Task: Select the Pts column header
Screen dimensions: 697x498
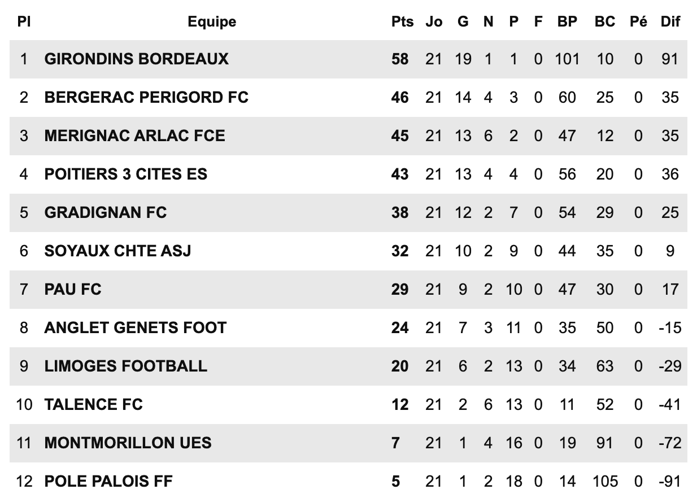Action: coord(402,22)
